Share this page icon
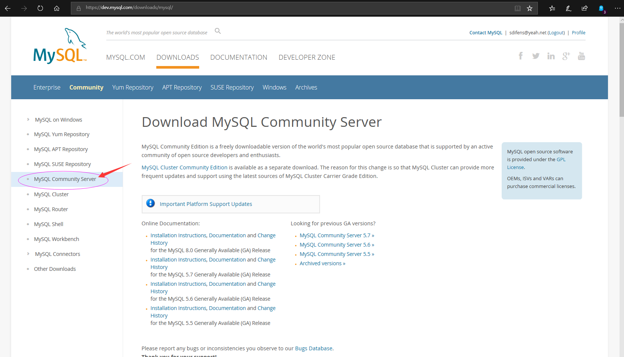 584,8
